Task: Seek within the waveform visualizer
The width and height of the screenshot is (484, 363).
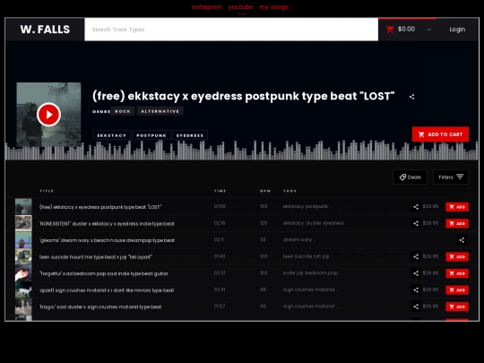Action: coord(242,151)
